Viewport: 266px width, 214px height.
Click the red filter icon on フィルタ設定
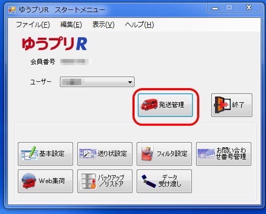[x=147, y=154]
